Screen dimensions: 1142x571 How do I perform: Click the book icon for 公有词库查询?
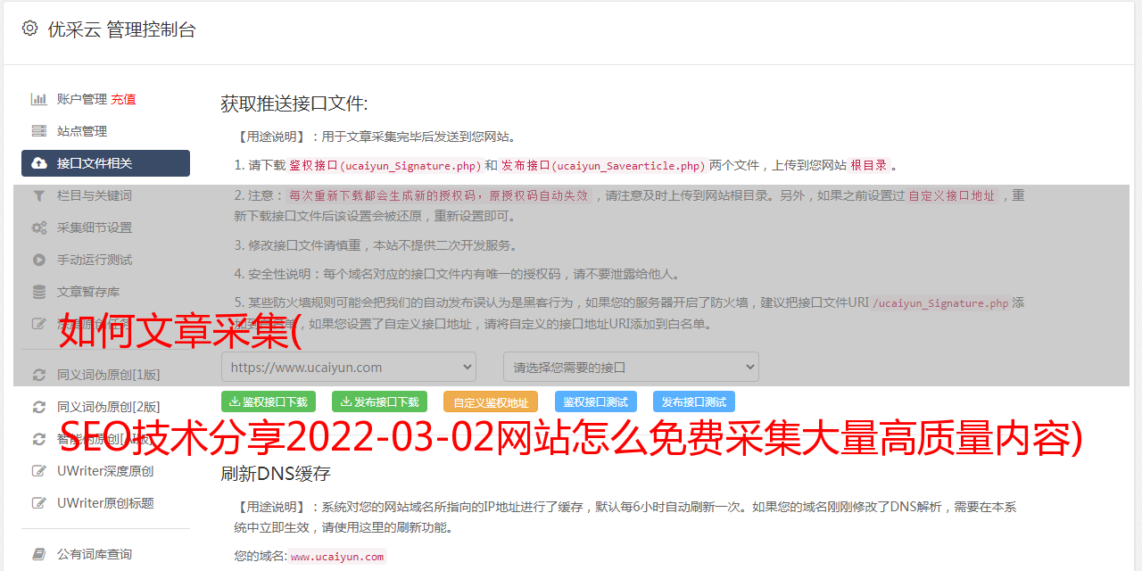[39, 554]
